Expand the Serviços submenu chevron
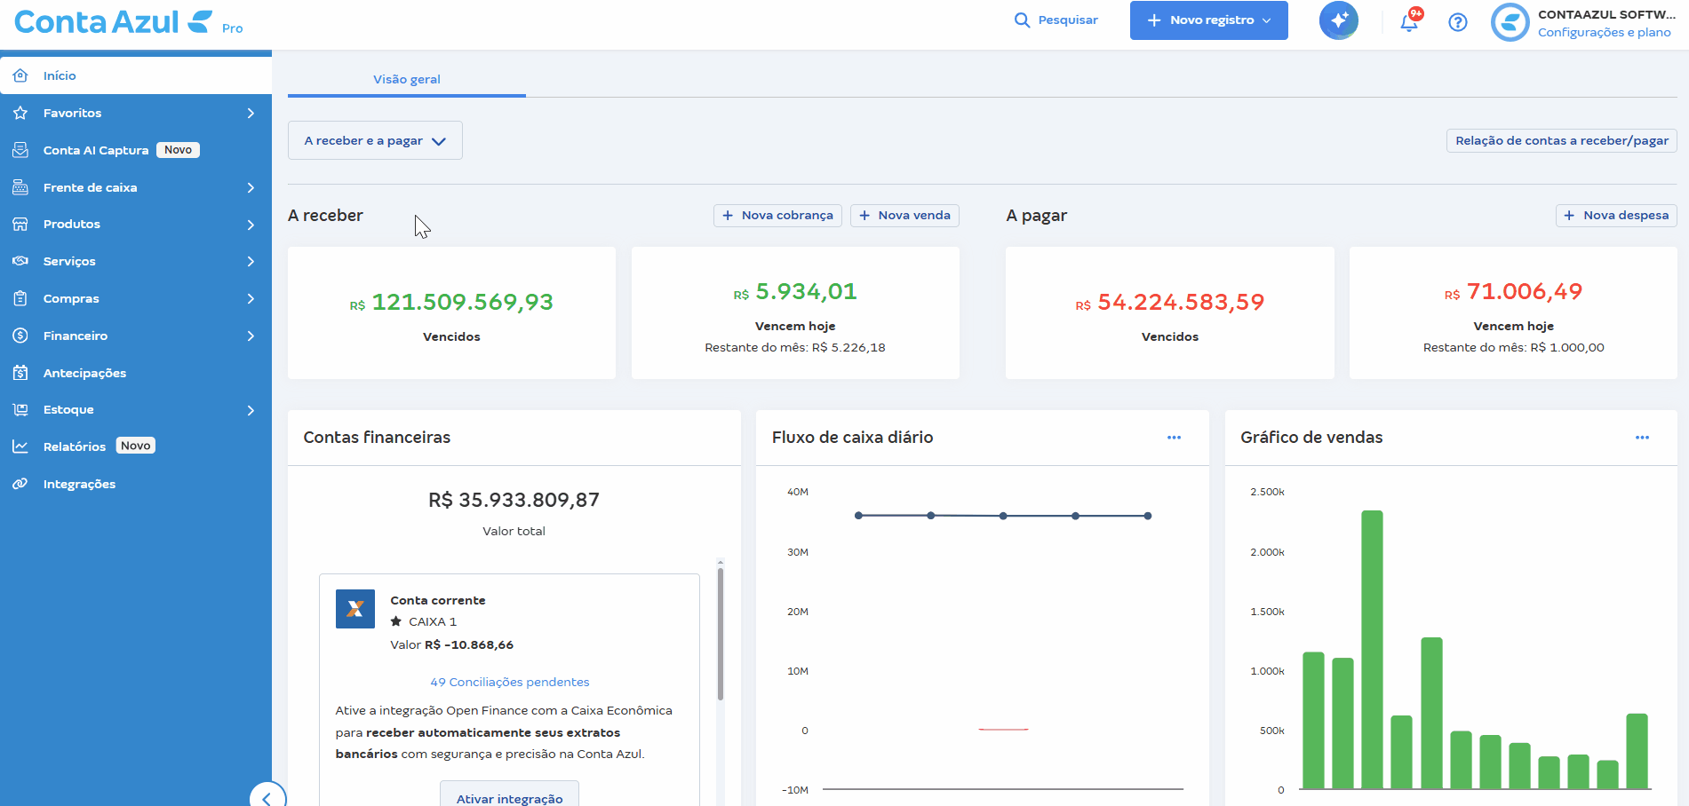Screen dimensions: 1689x806 [x=251, y=261]
